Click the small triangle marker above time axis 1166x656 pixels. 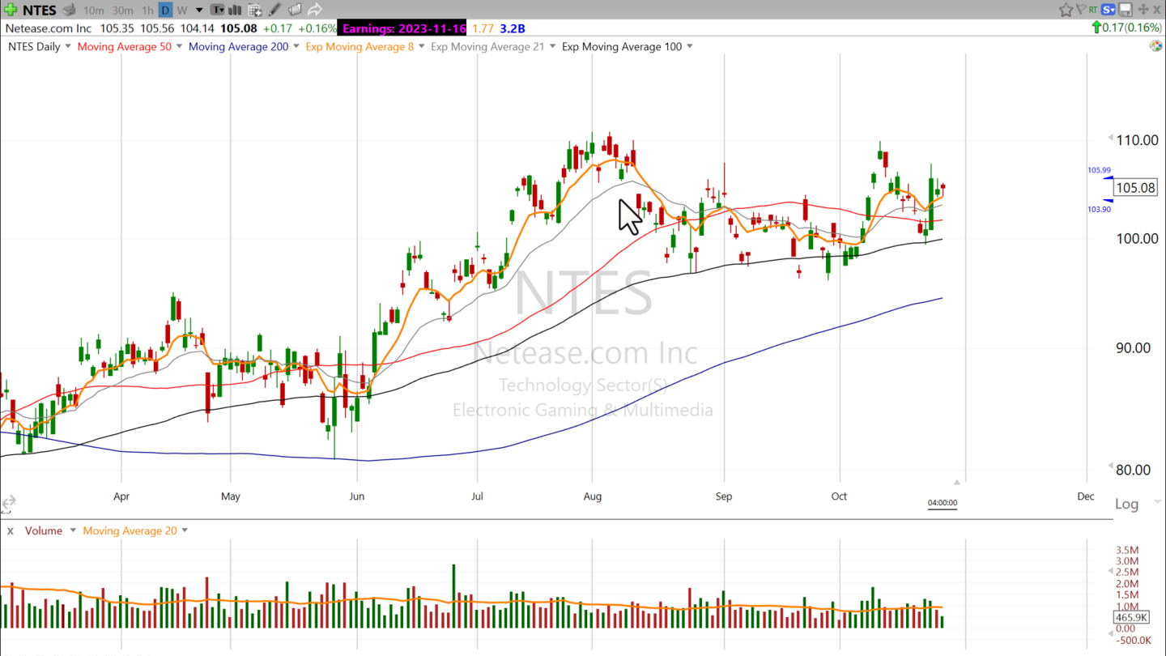point(956,483)
